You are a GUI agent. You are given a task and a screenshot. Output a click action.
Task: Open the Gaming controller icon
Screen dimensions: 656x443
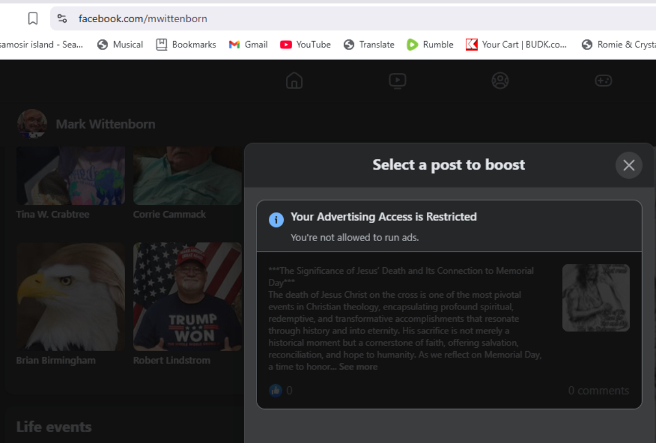(603, 81)
